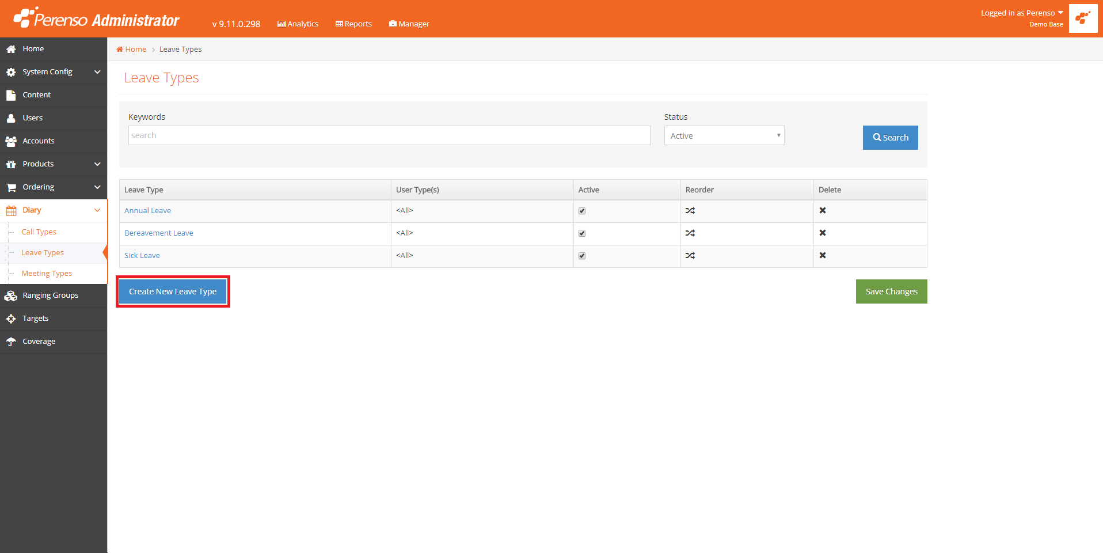Screen dimensions: 1103x553
Task: Click the Keywords search field
Action: point(389,135)
